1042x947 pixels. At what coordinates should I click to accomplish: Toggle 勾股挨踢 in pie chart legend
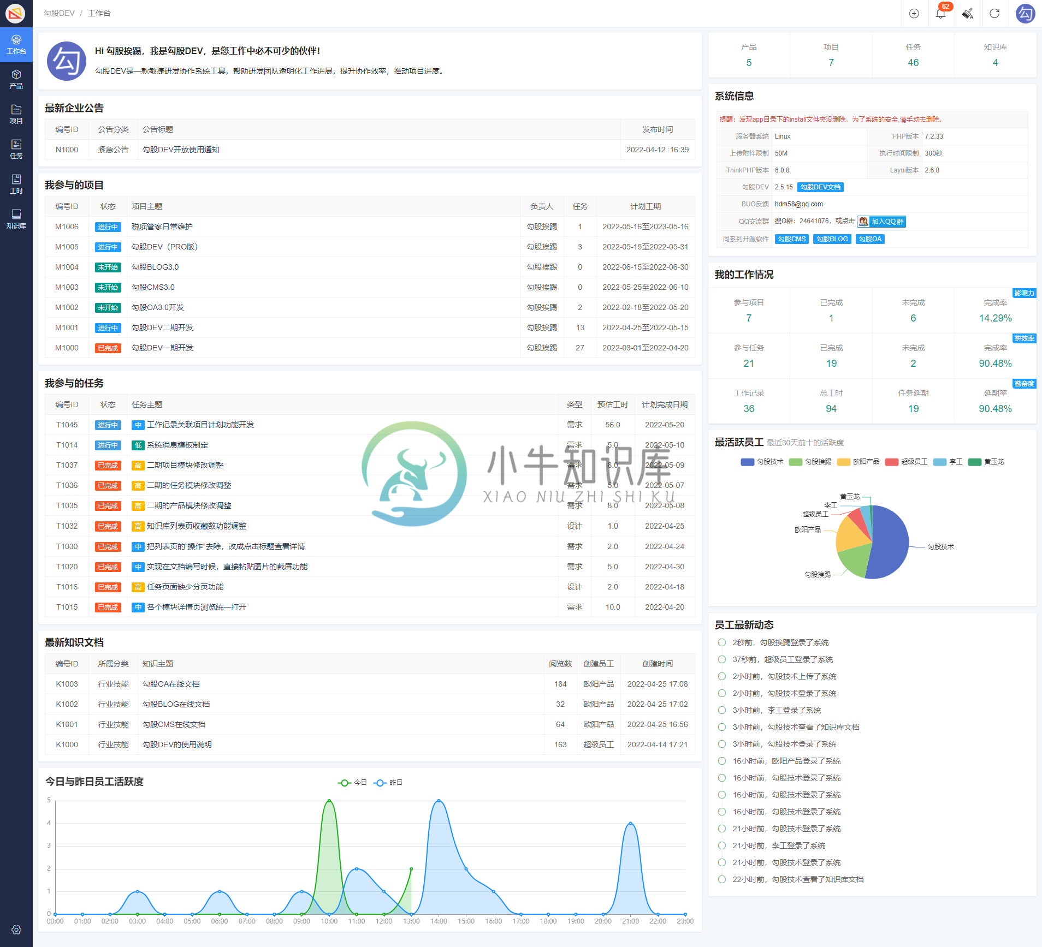tap(810, 462)
